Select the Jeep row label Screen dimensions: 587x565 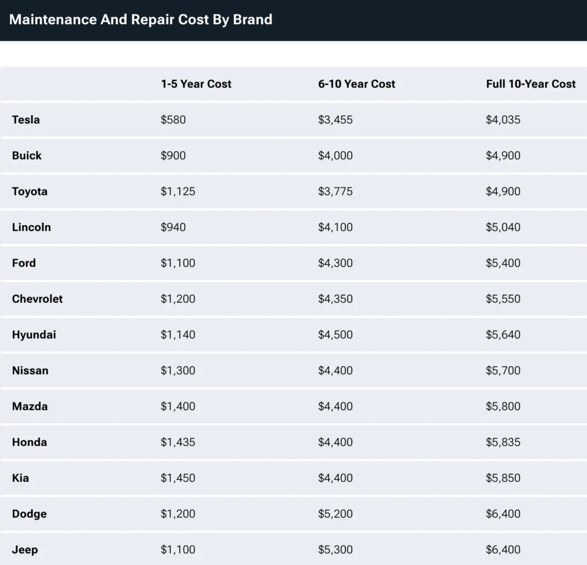pyautogui.click(x=25, y=550)
